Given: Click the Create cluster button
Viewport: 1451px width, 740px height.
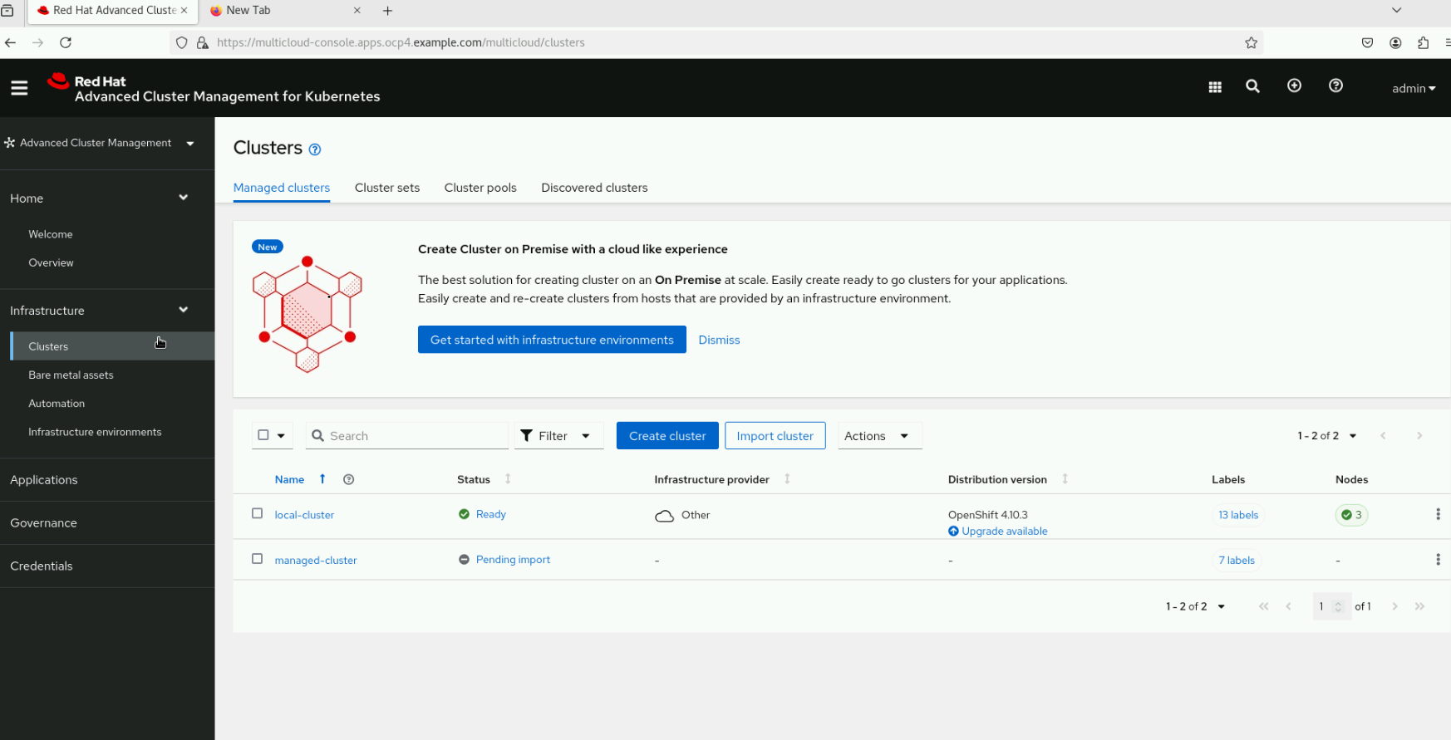Looking at the screenshot, I should click(x=667, y=436).
